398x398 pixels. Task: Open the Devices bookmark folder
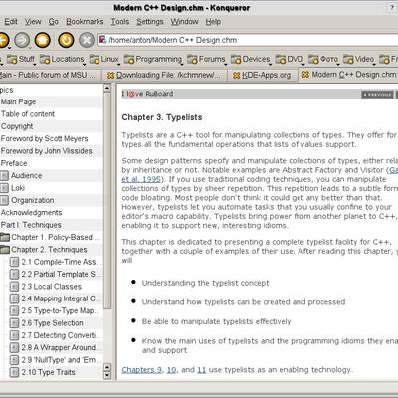point(251,59)
